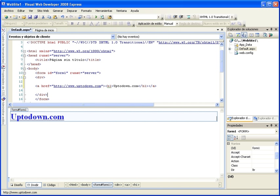
Task: Click the Cut scissors icon
Action: point(43,17)
